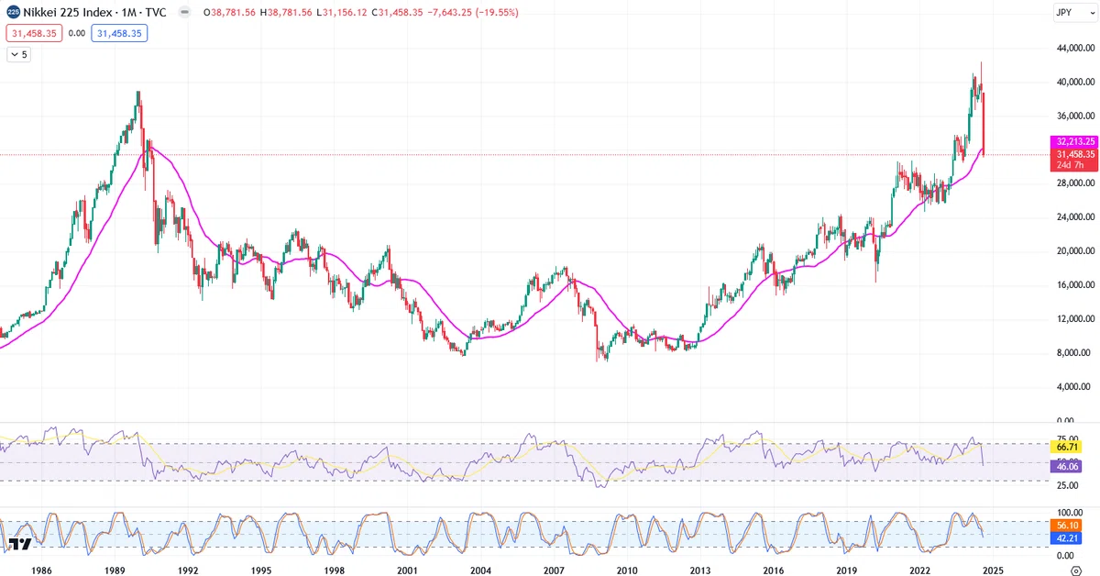Screen dimensions: 1100x576
Task: Click the 1995 label on time axis
Action: click(x=260, y=570)
